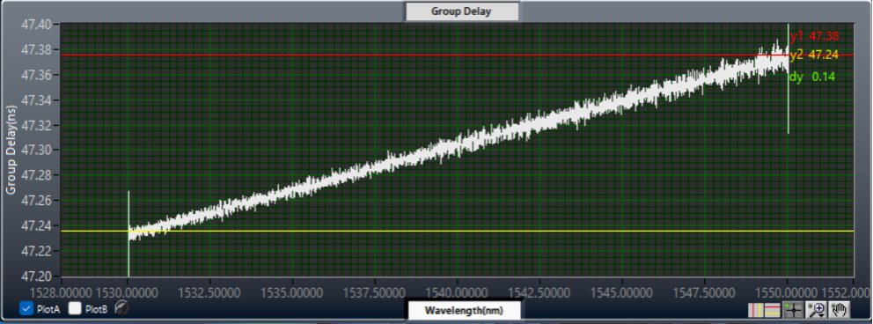Click the 47.30 y-axis tick label
Image resolution: width=873 pixels, height=324 pixels.
(x=35, y=151)
